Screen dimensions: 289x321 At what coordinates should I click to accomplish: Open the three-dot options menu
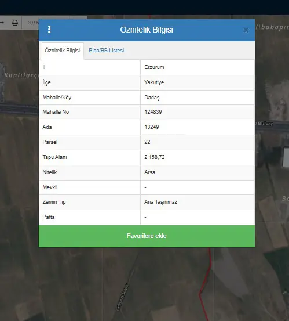tap(49, 30)
